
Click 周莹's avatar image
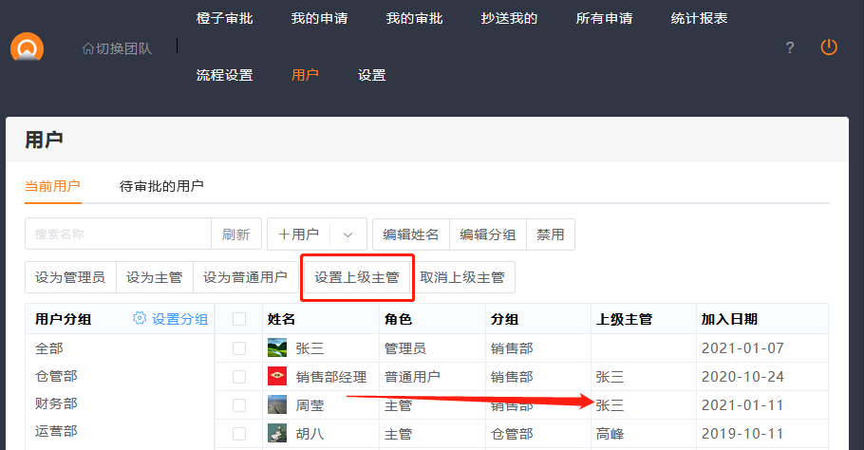[x=277, y=405]
